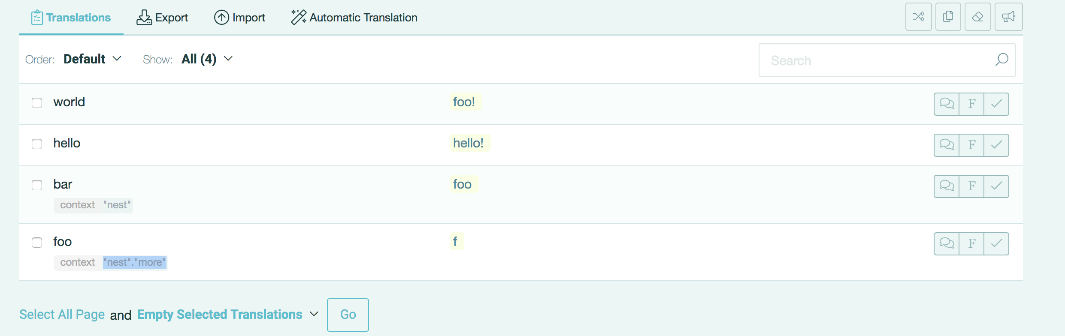Viewport: 1065px width, 336px height.
Task: Expand the Show All (4) filter
Action: pos(207,59)
